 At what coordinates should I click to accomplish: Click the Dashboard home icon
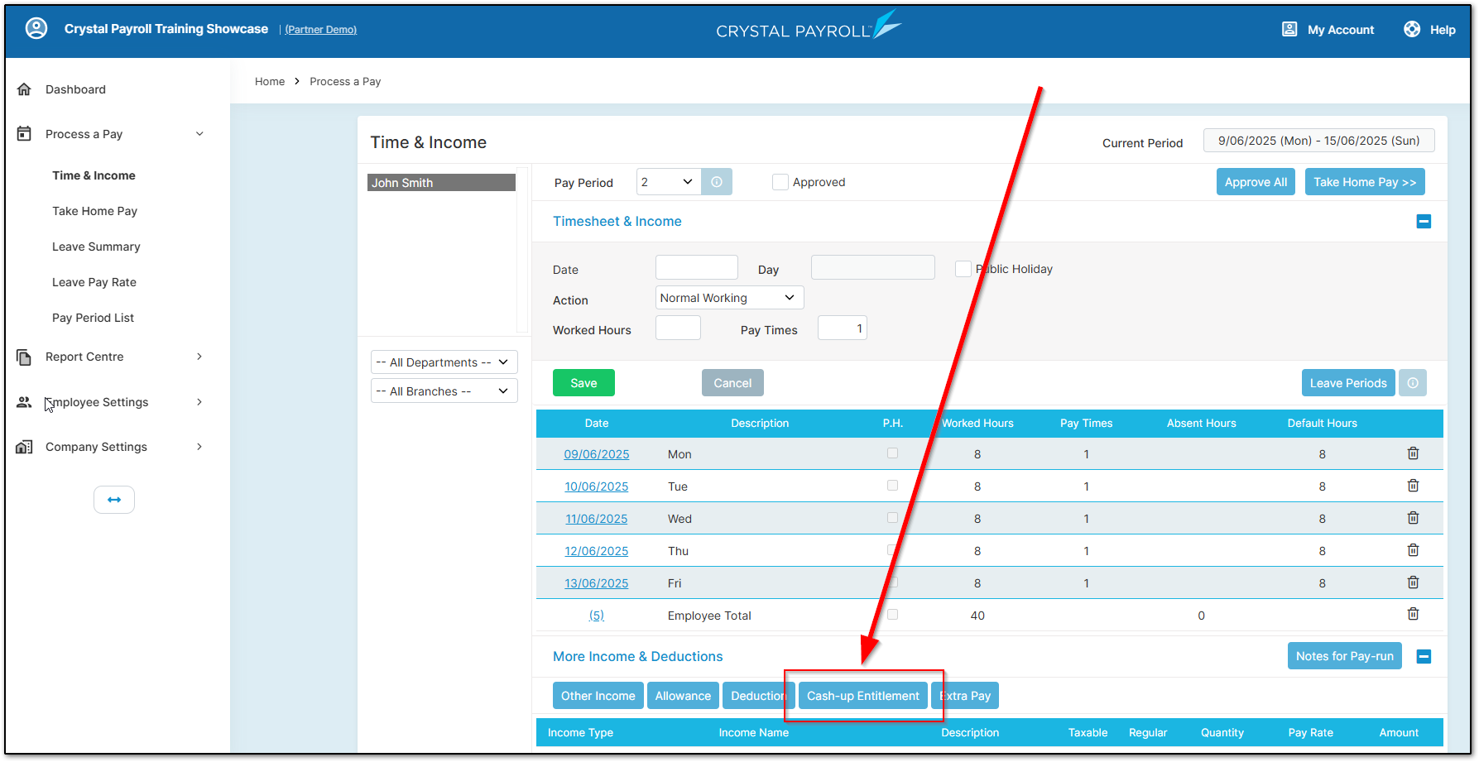point(24,89)
